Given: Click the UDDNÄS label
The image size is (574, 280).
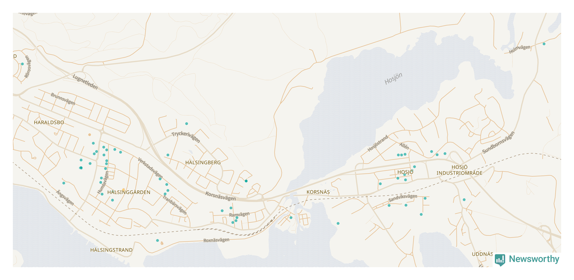Looking at the screenshot, I should (x=482, y=254).
